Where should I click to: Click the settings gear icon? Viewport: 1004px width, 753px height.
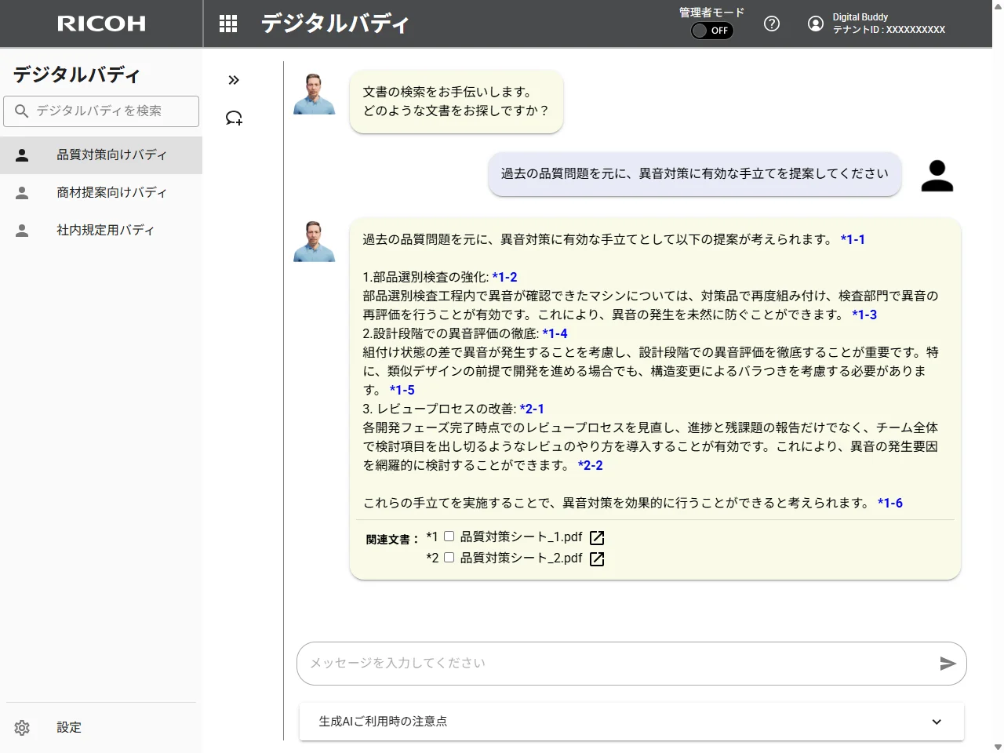[x=22, y=728]
